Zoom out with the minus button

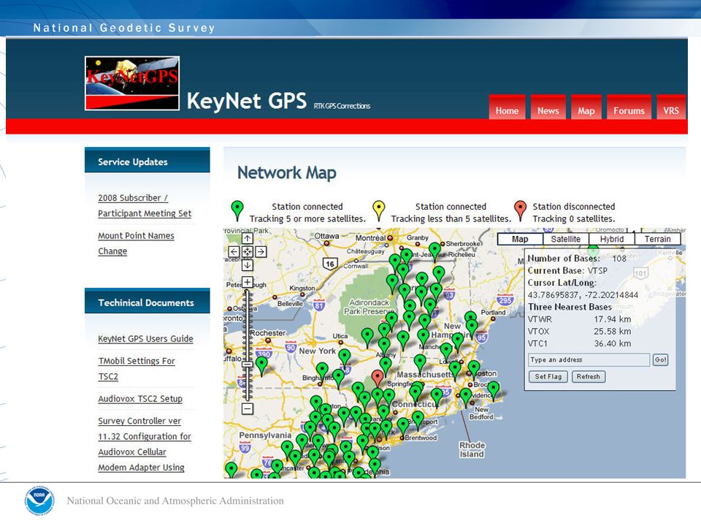[x=248, y=408]
